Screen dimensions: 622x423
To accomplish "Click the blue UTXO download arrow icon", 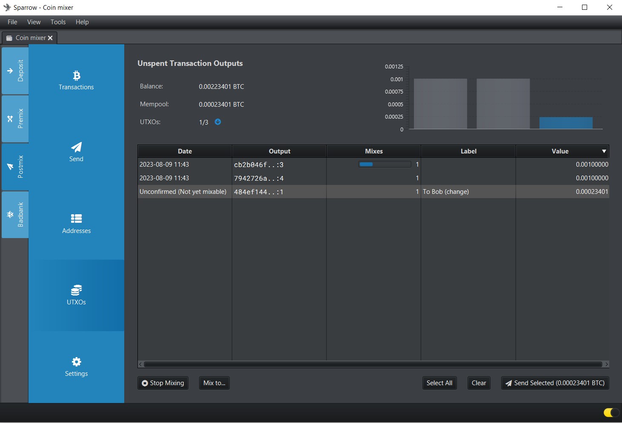I will tap(218, 122).
